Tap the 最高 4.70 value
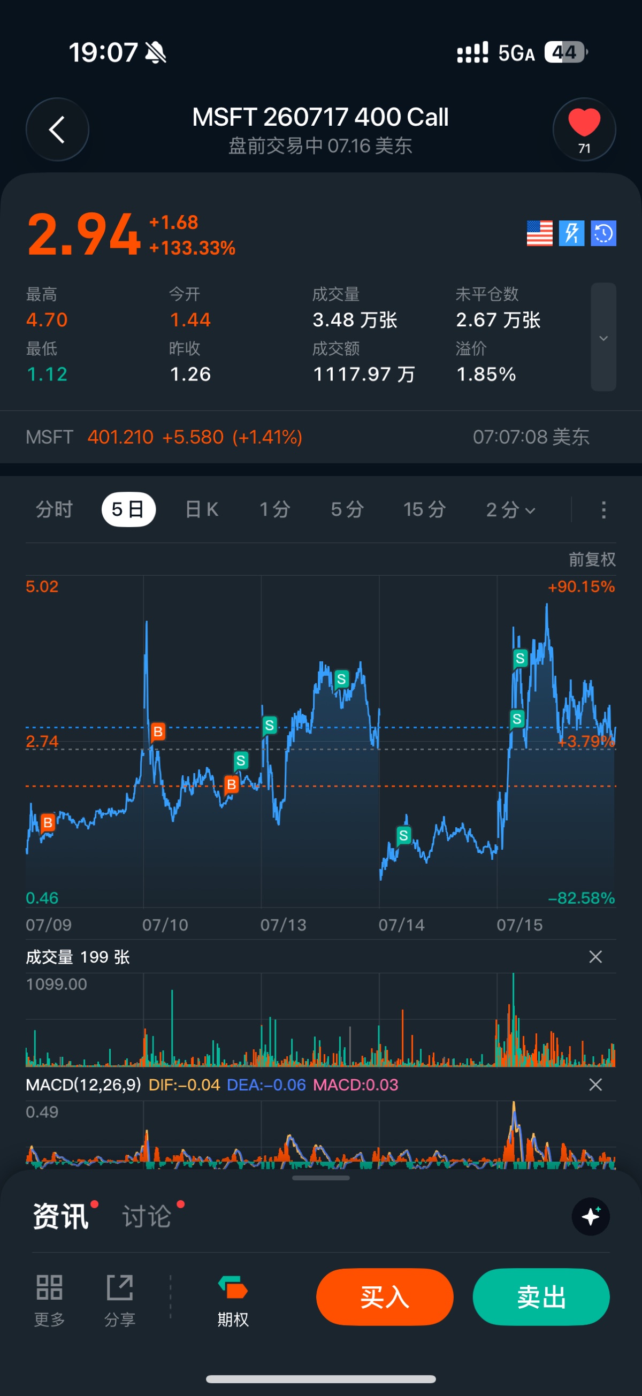 pos(47,320)
